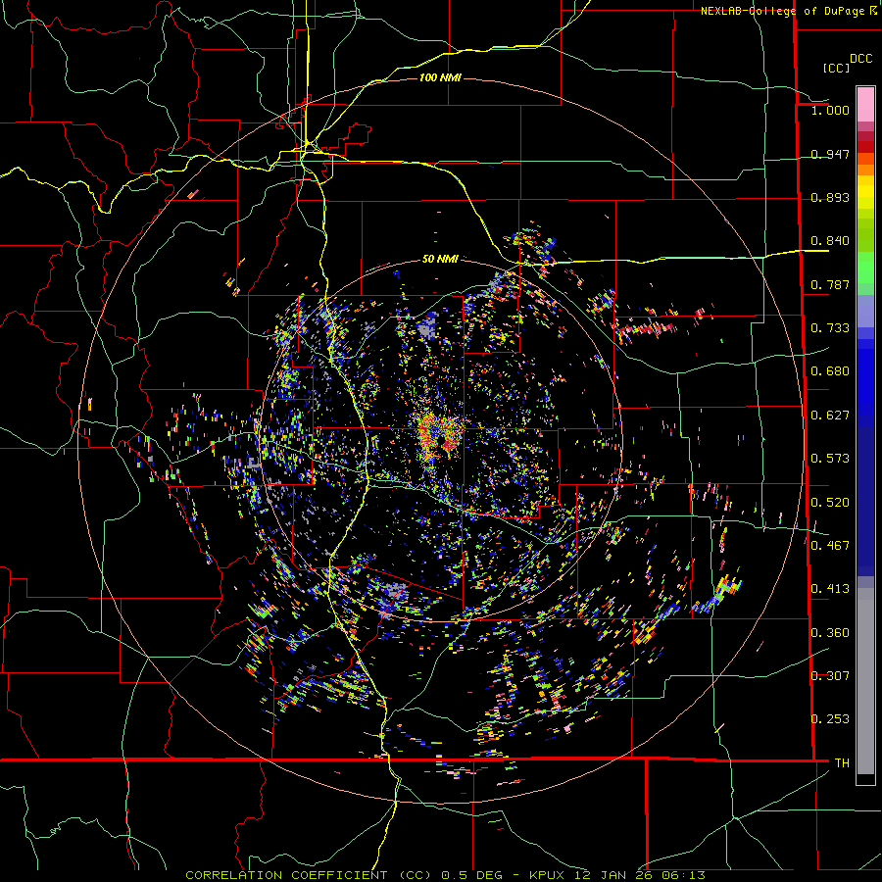Click the pink segment atop the color bar
Screen dimensions: 882x882
coord(865,104)
